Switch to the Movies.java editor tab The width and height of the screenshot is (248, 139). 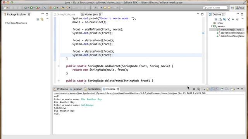tap(91, 14)
